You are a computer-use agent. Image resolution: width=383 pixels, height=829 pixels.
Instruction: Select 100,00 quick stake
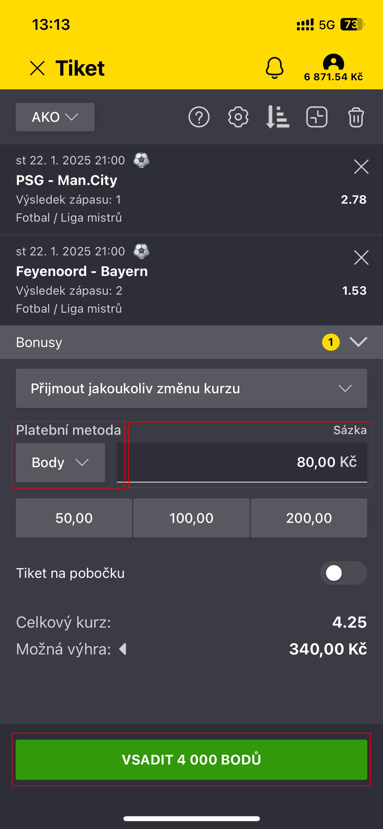pos(191,518)
